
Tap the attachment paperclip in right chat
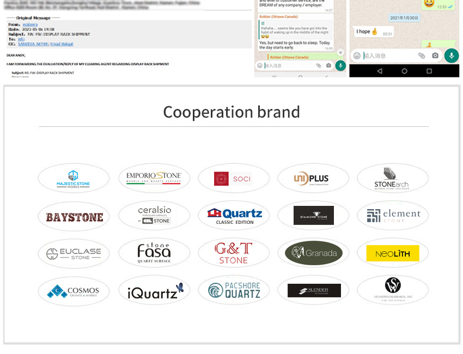pos(422,56)
